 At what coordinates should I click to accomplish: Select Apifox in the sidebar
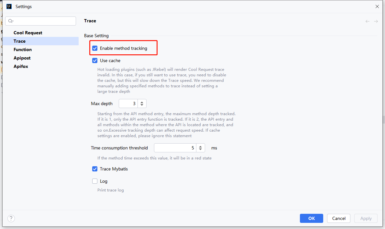(21, 66)
